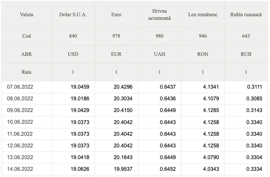Click the Hrivna ucraineană header cell

click(x=159, y=15)
